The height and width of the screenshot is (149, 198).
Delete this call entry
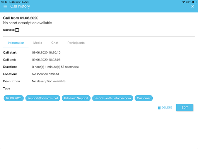(165, 107)
